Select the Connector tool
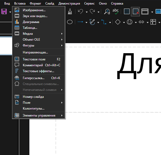The height and width of the screenshot is (155, 161). click(x=104, y=22)
